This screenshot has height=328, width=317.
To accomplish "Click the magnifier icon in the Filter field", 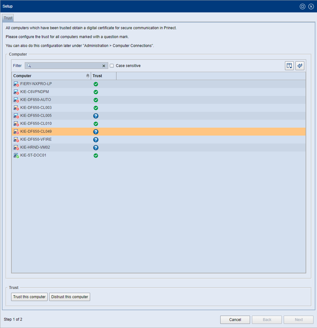I will pyautogui.click(x=29, y=65).
